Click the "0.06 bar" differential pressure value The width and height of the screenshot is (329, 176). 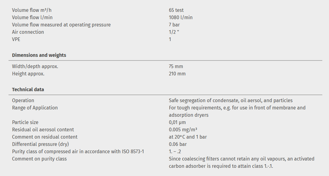[x=178, y=144]
